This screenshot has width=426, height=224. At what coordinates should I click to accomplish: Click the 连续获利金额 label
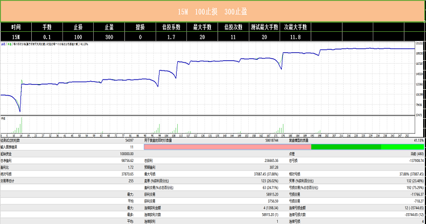click(153, 208)
